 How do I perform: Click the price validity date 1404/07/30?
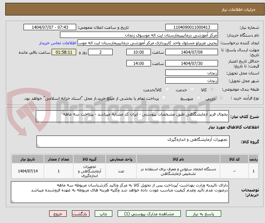pyautogui.click(x=192, y=64)
